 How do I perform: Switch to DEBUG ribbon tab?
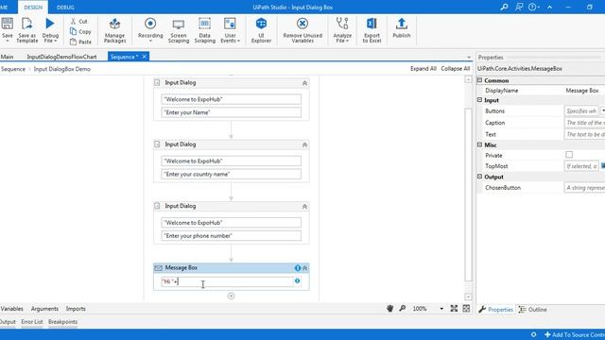pos(65,8)
